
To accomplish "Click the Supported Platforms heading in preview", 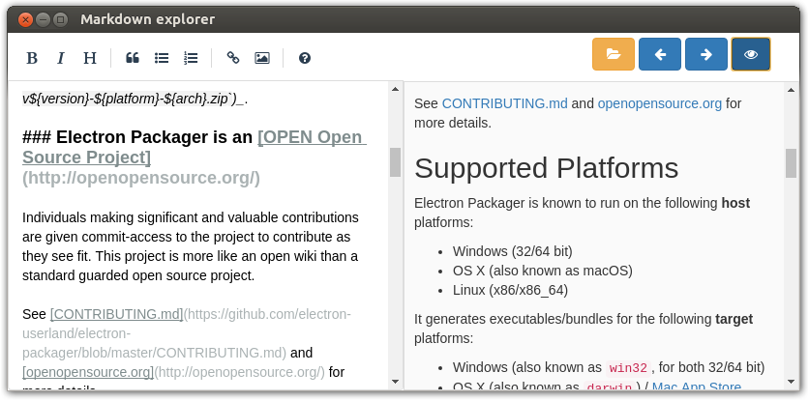I will pyautogui.click(x=547, y=168).
